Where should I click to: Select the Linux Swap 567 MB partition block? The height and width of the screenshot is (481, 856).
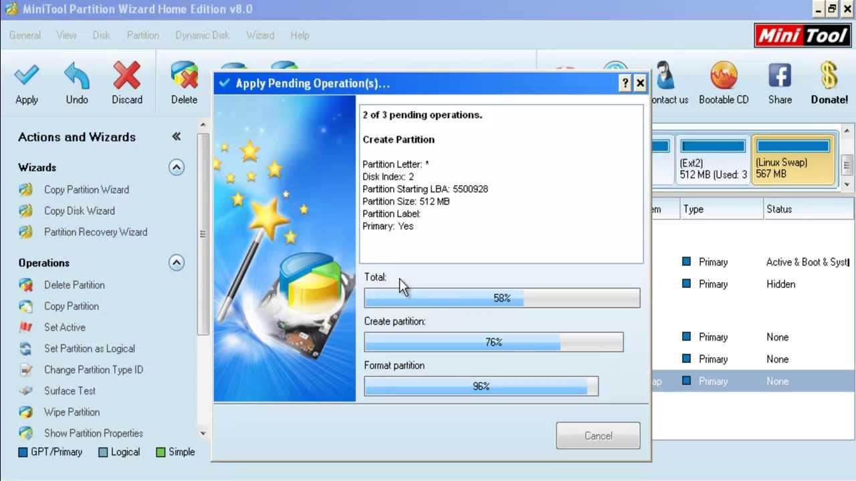click(x=793, y=159)
